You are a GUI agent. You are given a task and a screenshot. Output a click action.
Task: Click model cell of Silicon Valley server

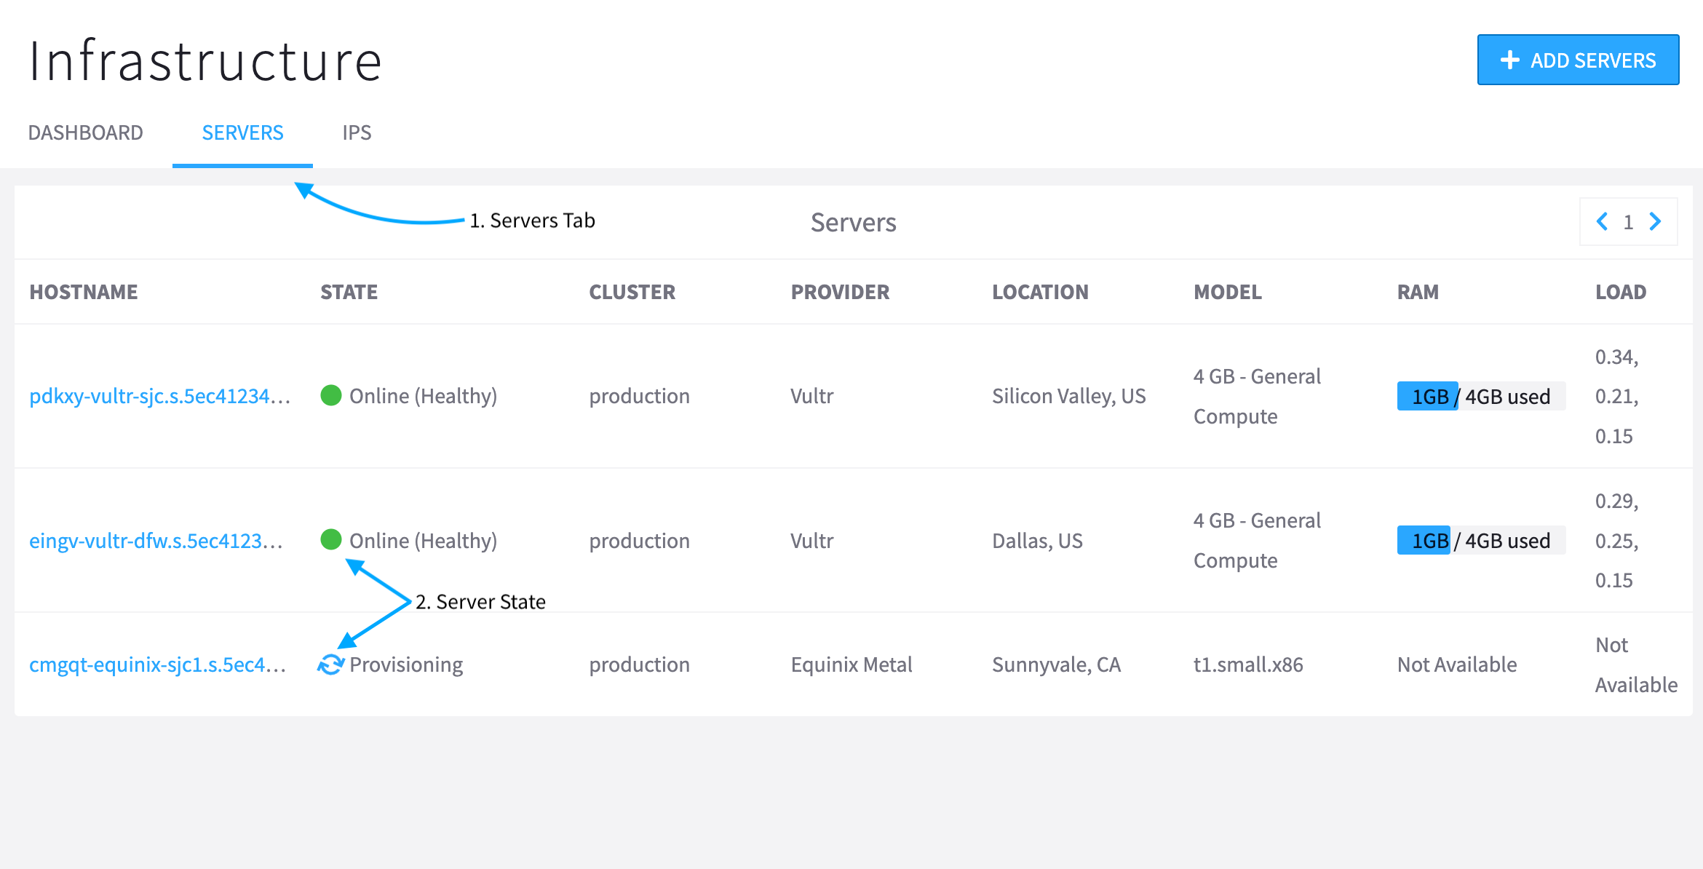(x=1257, y=396)
